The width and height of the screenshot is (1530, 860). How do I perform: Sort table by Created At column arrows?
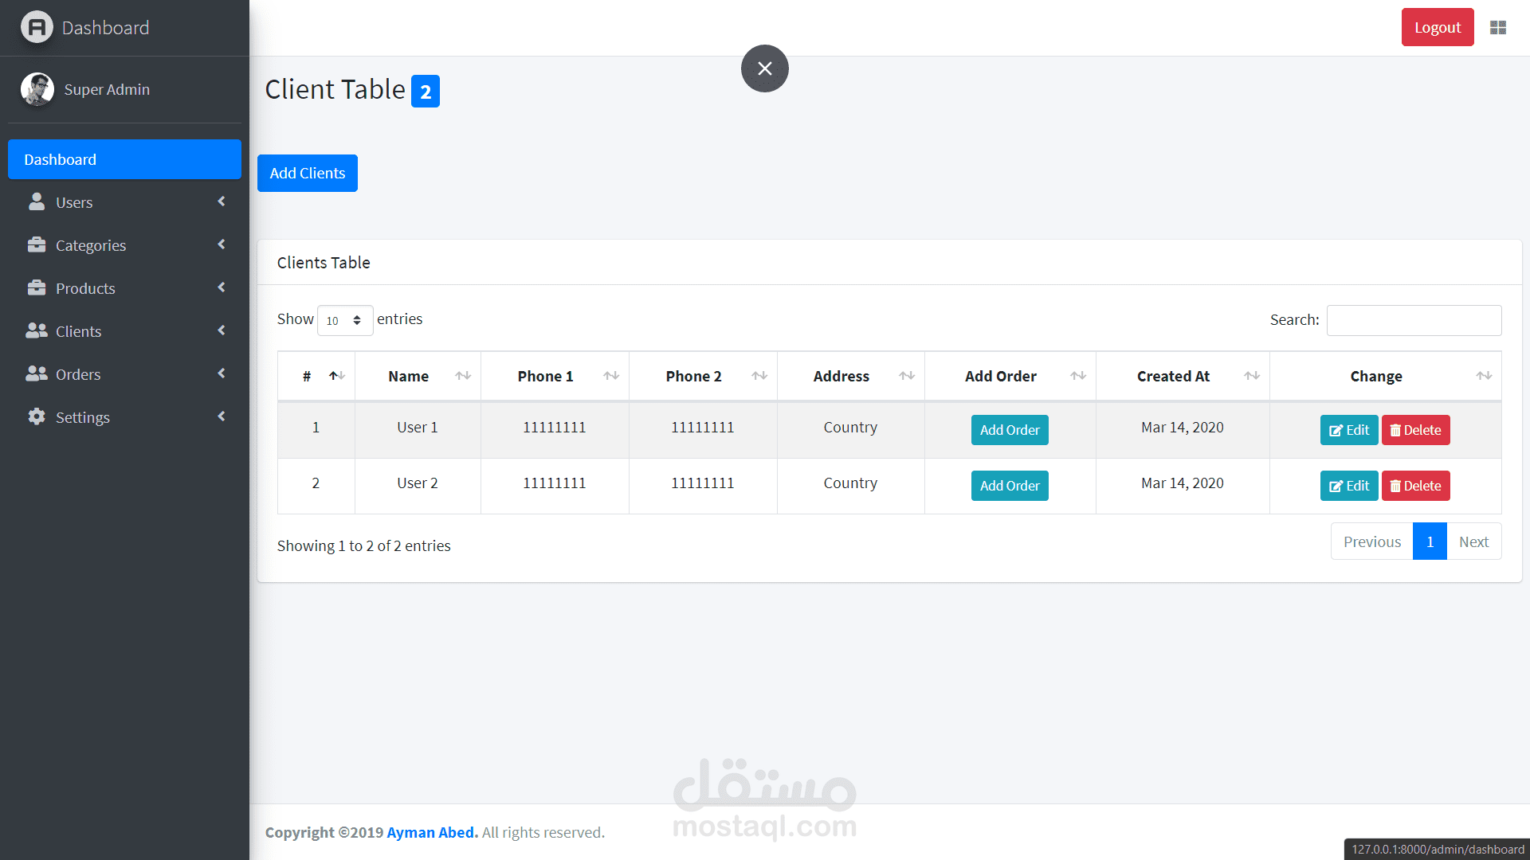pos(1252,376)
